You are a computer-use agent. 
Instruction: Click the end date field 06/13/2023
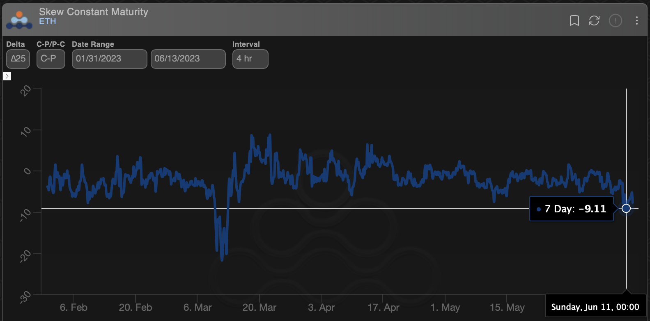tap(188, 59)
